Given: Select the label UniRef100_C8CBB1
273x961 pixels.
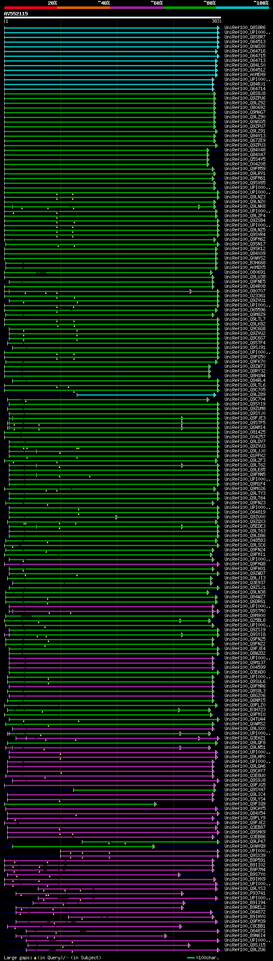Looking at the screenshot, I should coord(245,926).
